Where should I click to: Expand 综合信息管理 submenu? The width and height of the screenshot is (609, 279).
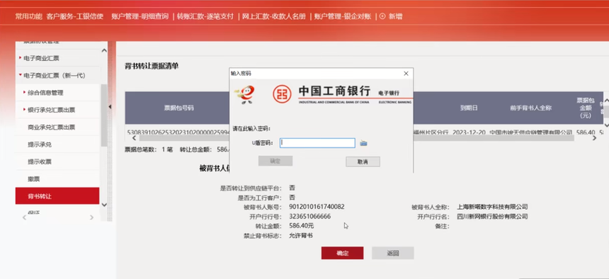[45, 93]
